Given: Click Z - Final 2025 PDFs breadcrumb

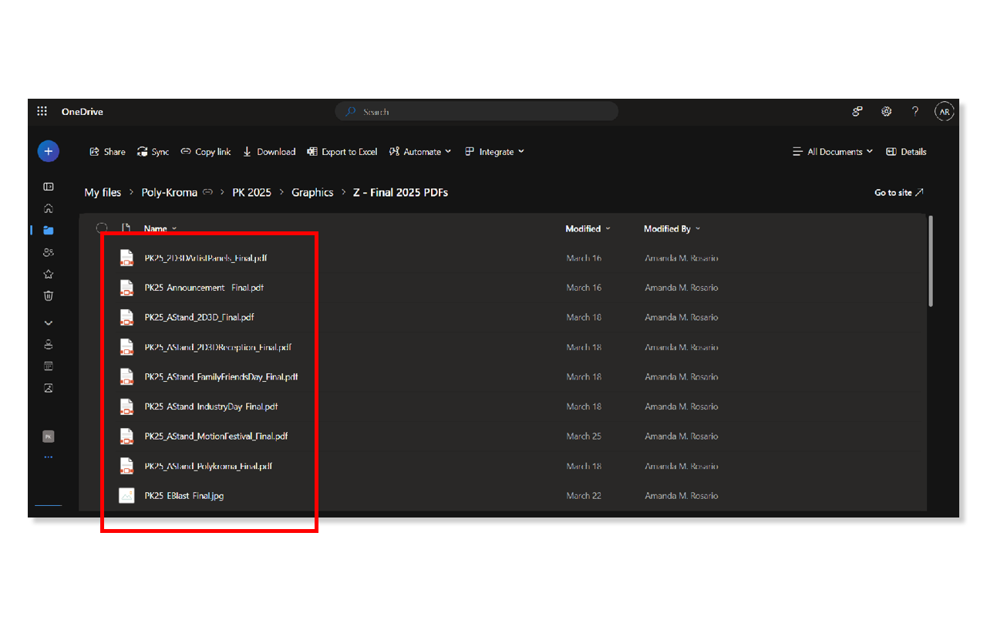Looking at the screenshot, I should pyautogui.click(x=400, y=192).
